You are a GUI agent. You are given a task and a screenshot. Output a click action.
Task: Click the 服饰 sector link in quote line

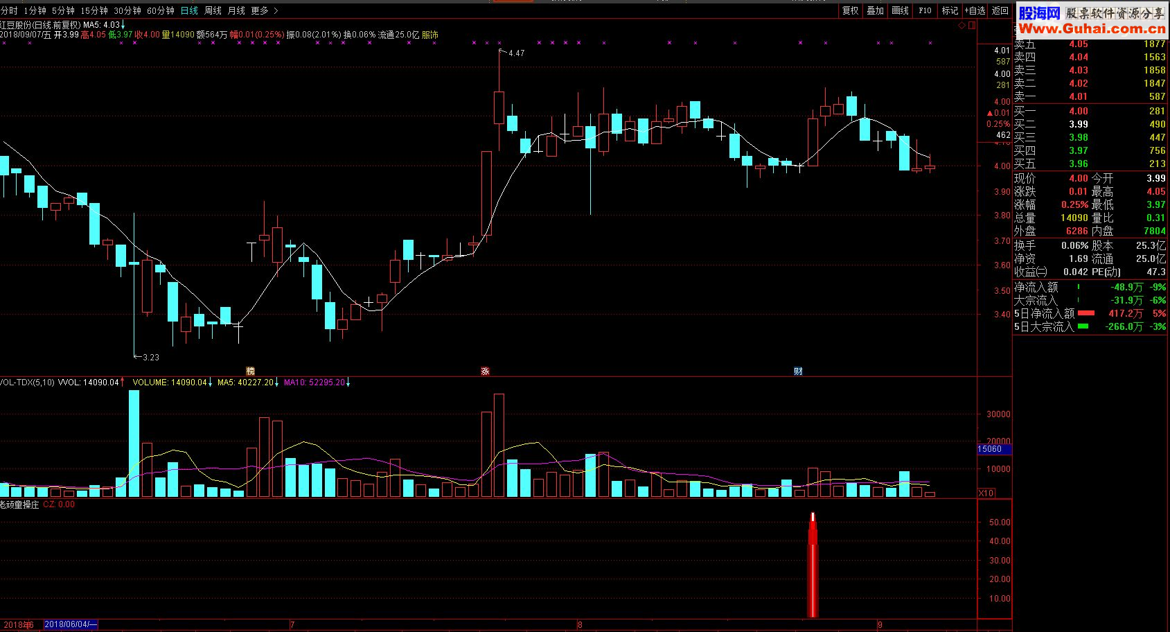429,35
